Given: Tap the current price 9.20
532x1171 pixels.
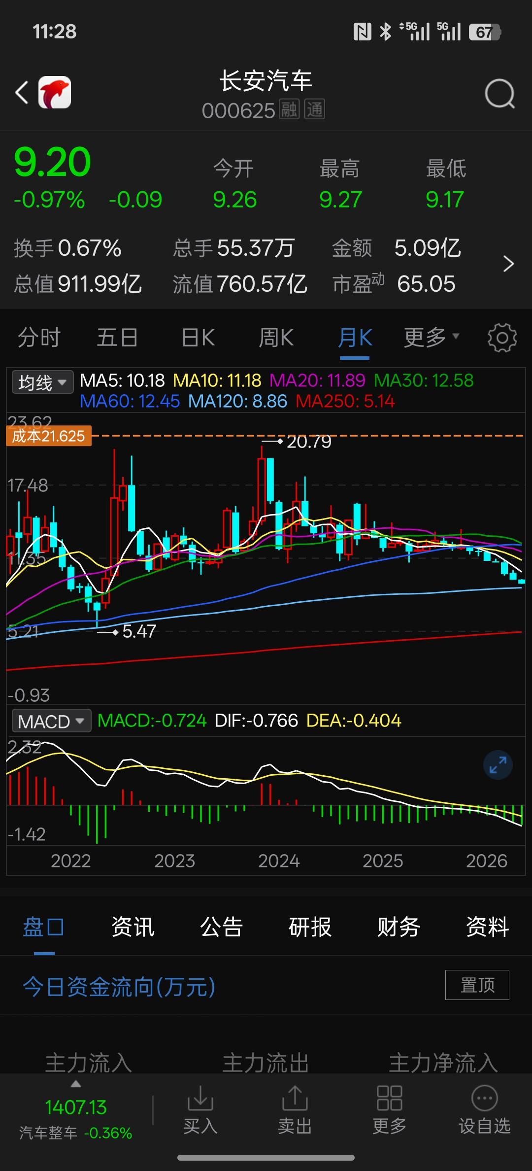Looking at the screenshot, I should pyautogui.click(x=52, y=162).
